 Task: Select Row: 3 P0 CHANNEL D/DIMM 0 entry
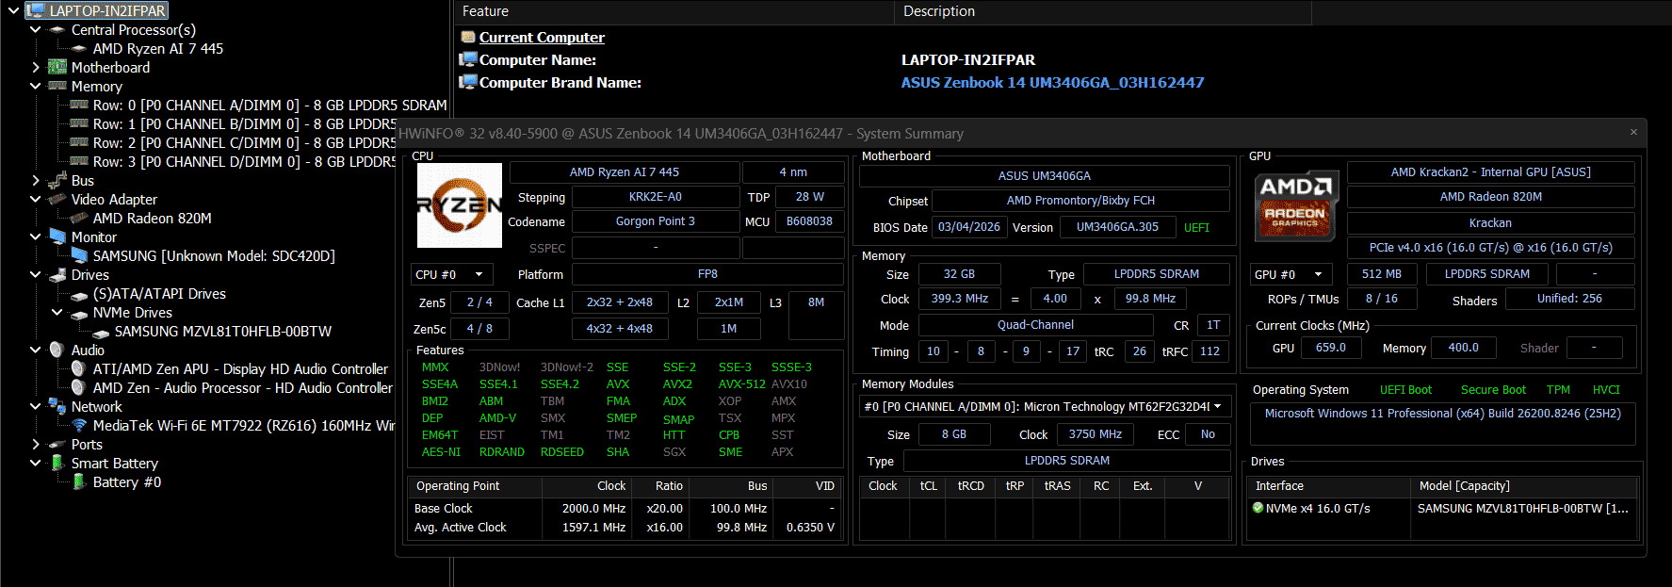[x=244, y=162]
